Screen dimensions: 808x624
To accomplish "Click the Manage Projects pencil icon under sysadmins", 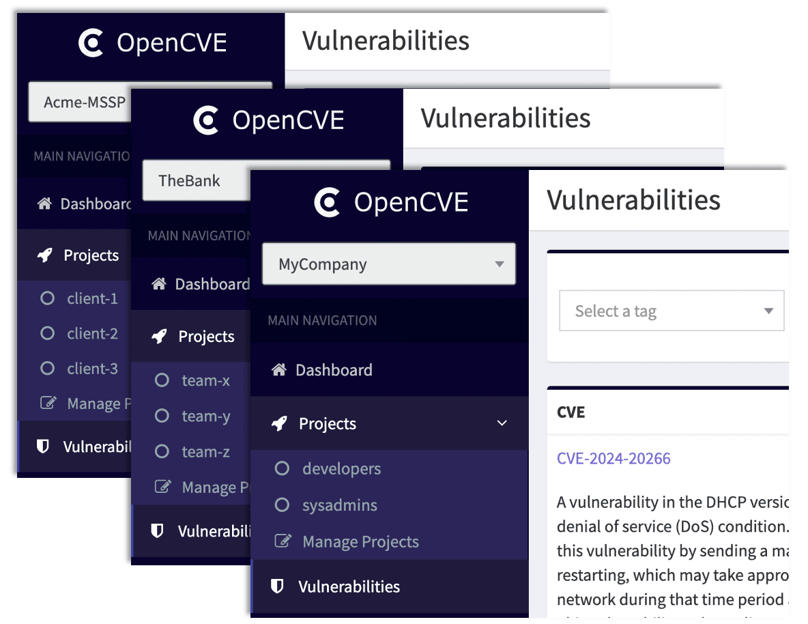I will 282,541.
